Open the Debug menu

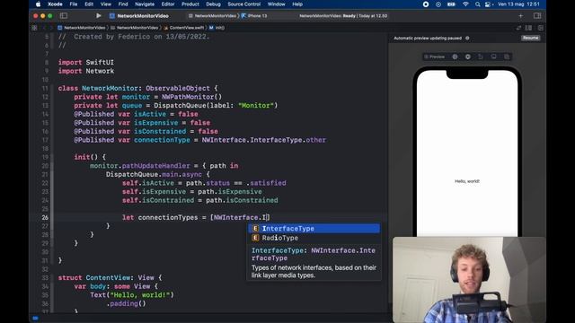point(213,4)
